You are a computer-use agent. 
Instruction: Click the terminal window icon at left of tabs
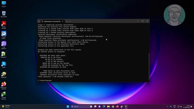tap(39, 21)
